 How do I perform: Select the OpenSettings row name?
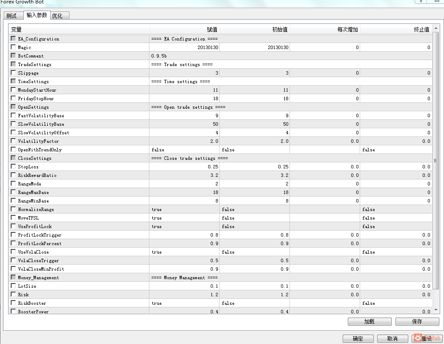point(33,107)
